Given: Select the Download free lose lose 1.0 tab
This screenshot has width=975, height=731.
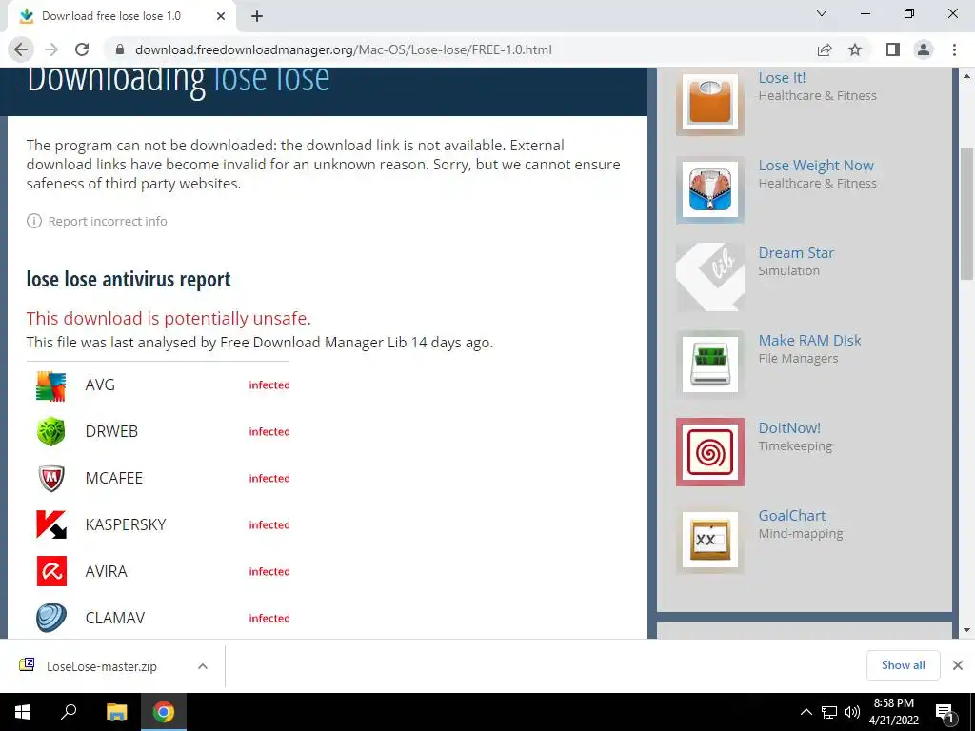Looking at the screenshot, I should tap(121, 16).
